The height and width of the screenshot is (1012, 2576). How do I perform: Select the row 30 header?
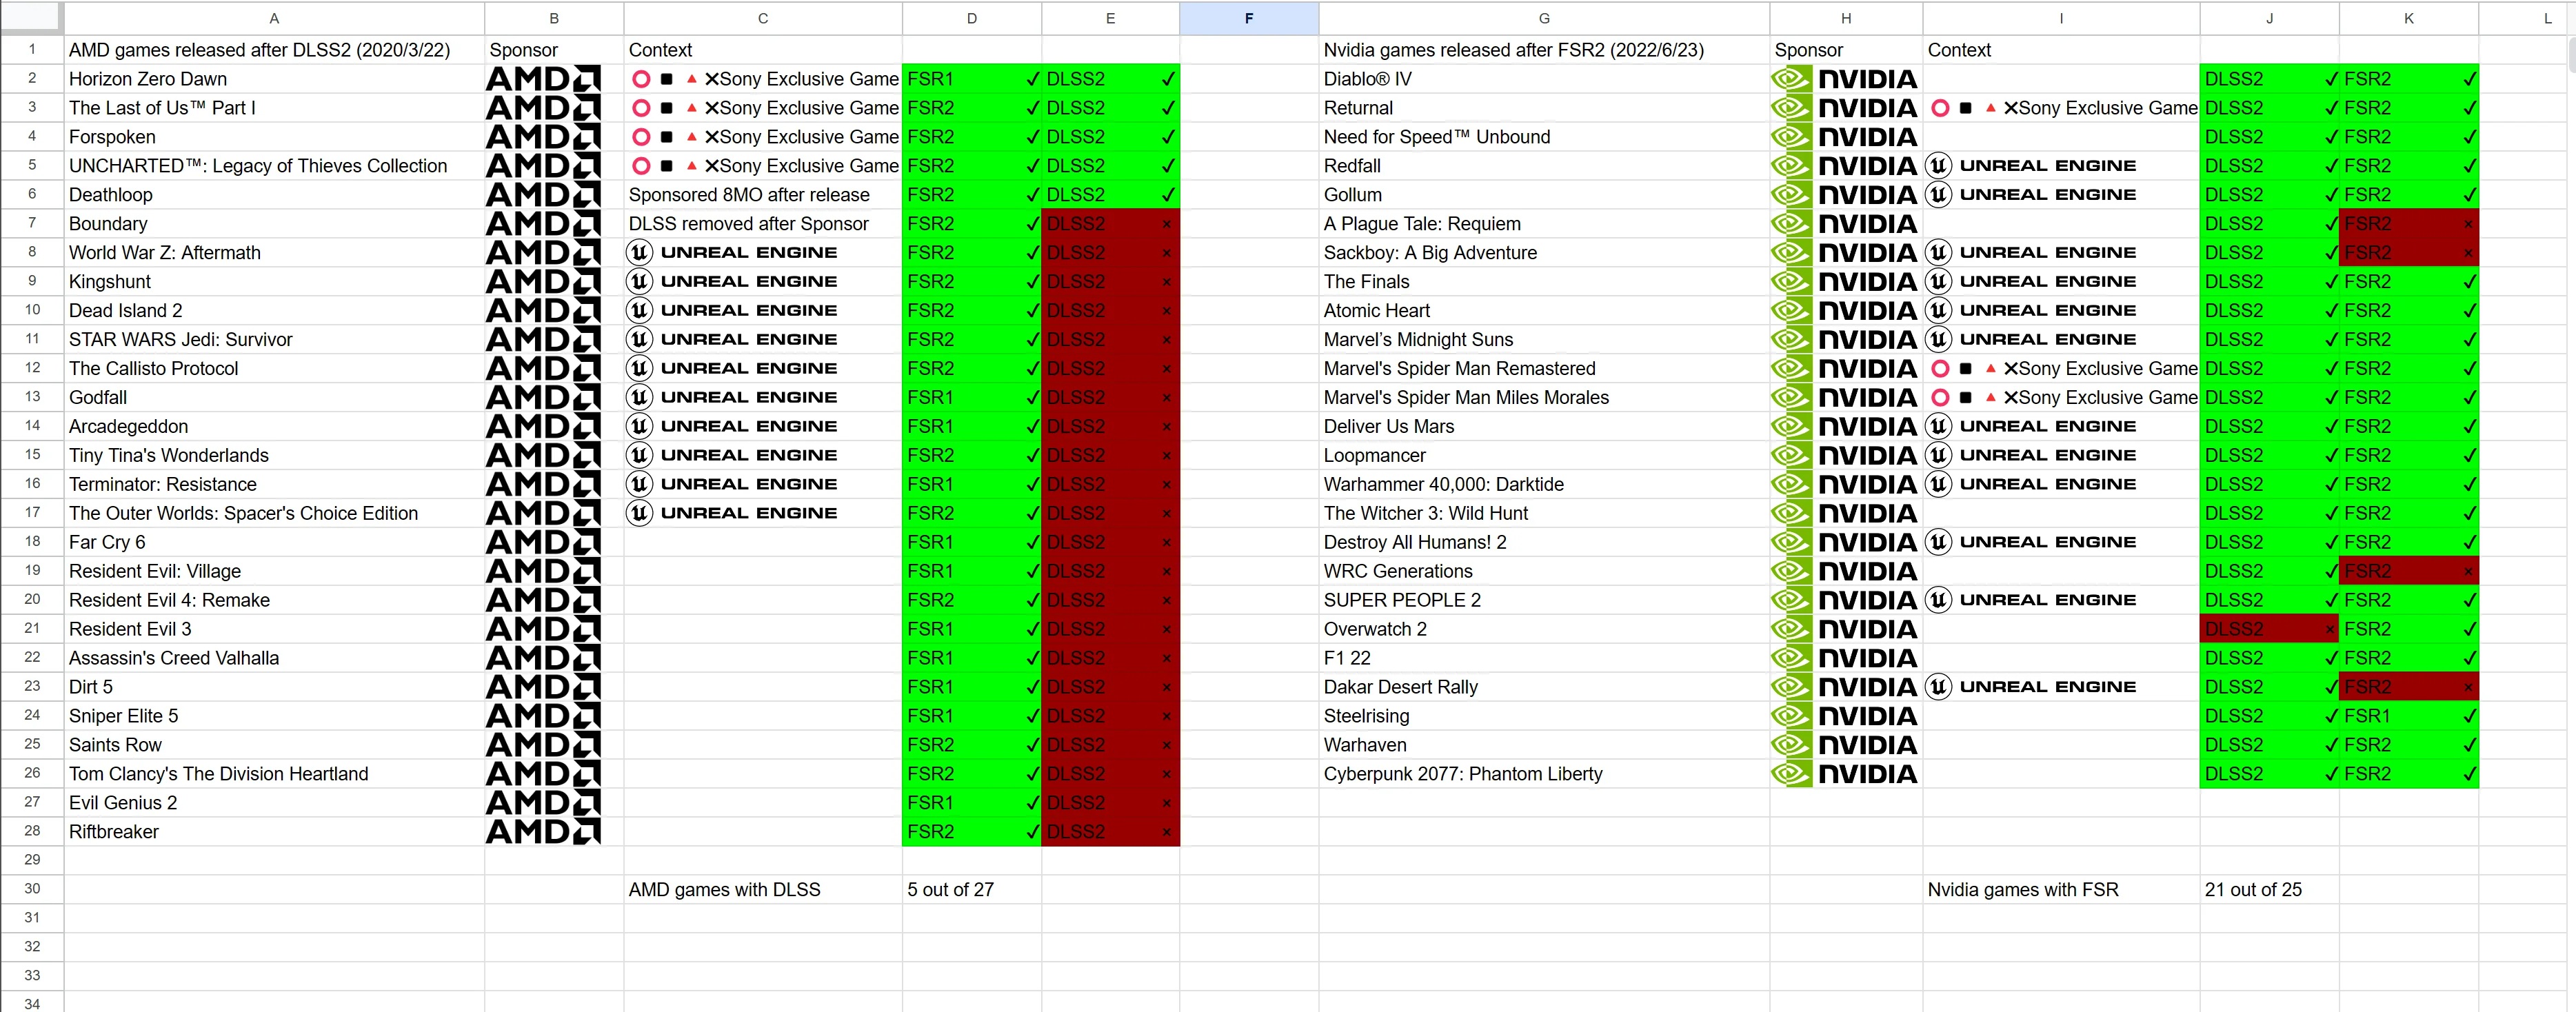click(32, 889)
